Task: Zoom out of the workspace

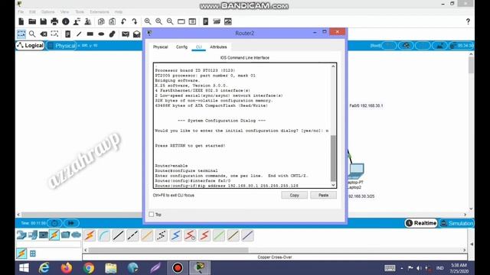Action: coord(170,21)
